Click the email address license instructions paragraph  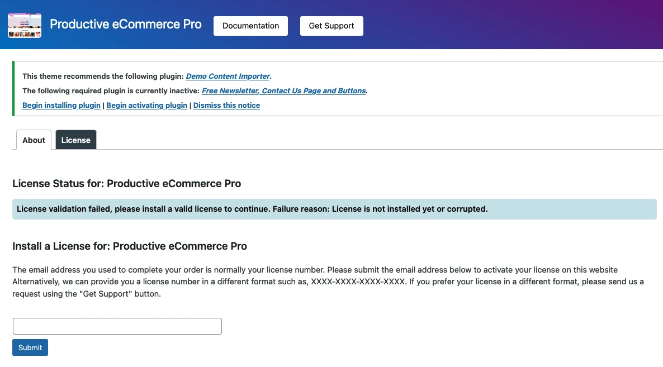tap(328, 282)
